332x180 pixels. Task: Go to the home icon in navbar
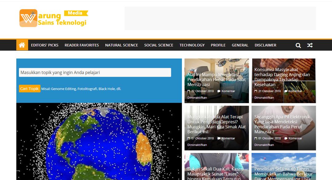(22, 45)
